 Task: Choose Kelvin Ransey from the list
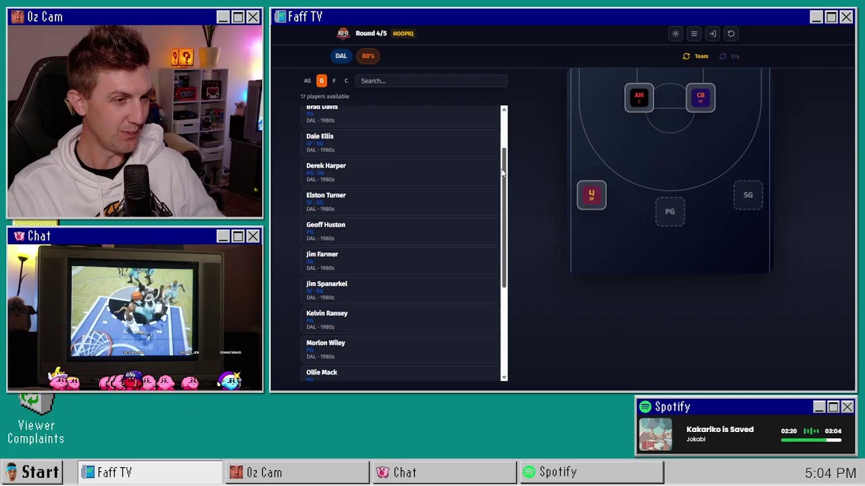click(x=401, y=320)
